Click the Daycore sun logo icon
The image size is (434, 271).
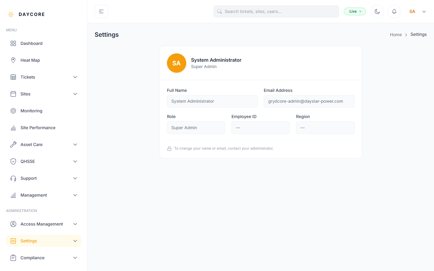(11, 14)
